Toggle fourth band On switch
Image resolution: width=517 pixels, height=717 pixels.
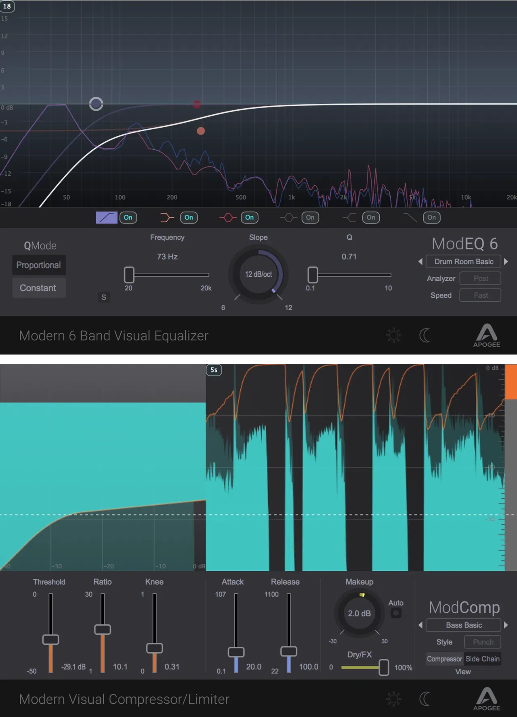click(x=310, y=218)
